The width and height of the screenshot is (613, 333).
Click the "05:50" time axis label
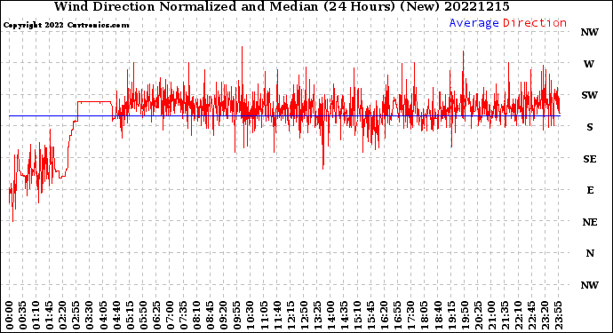click(x=143, y=315)
